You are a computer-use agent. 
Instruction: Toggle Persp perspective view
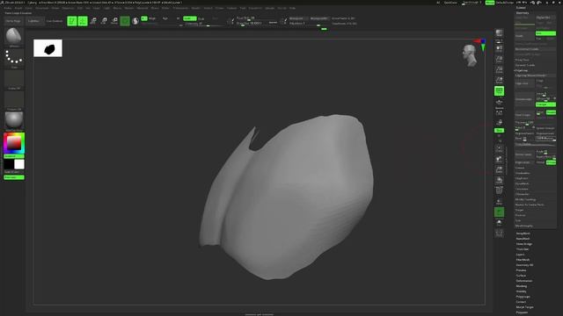499,91
